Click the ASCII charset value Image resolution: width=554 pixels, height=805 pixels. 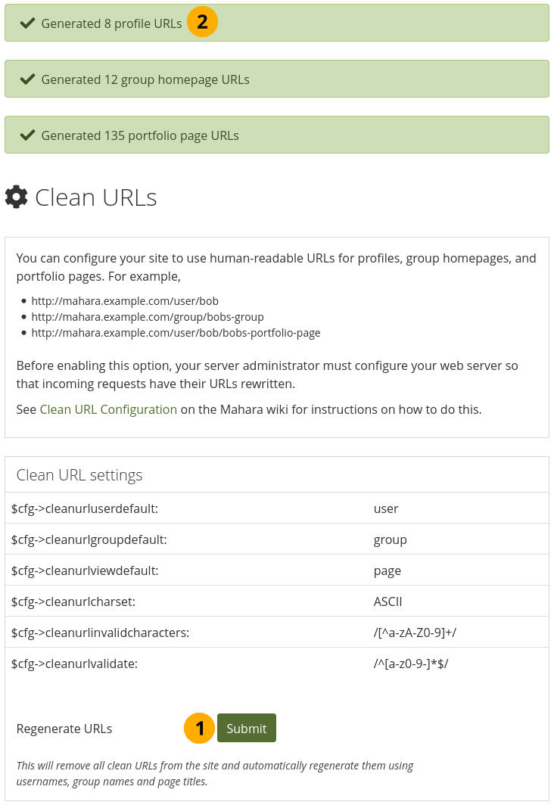tap(387, 602)
